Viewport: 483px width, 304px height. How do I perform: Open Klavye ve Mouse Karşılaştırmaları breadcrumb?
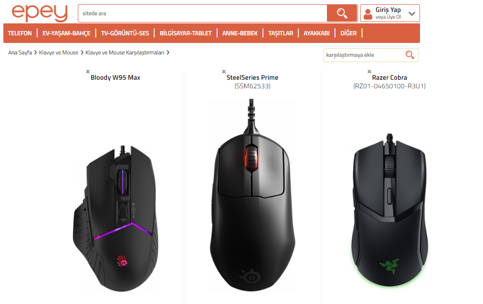point(125,52)
